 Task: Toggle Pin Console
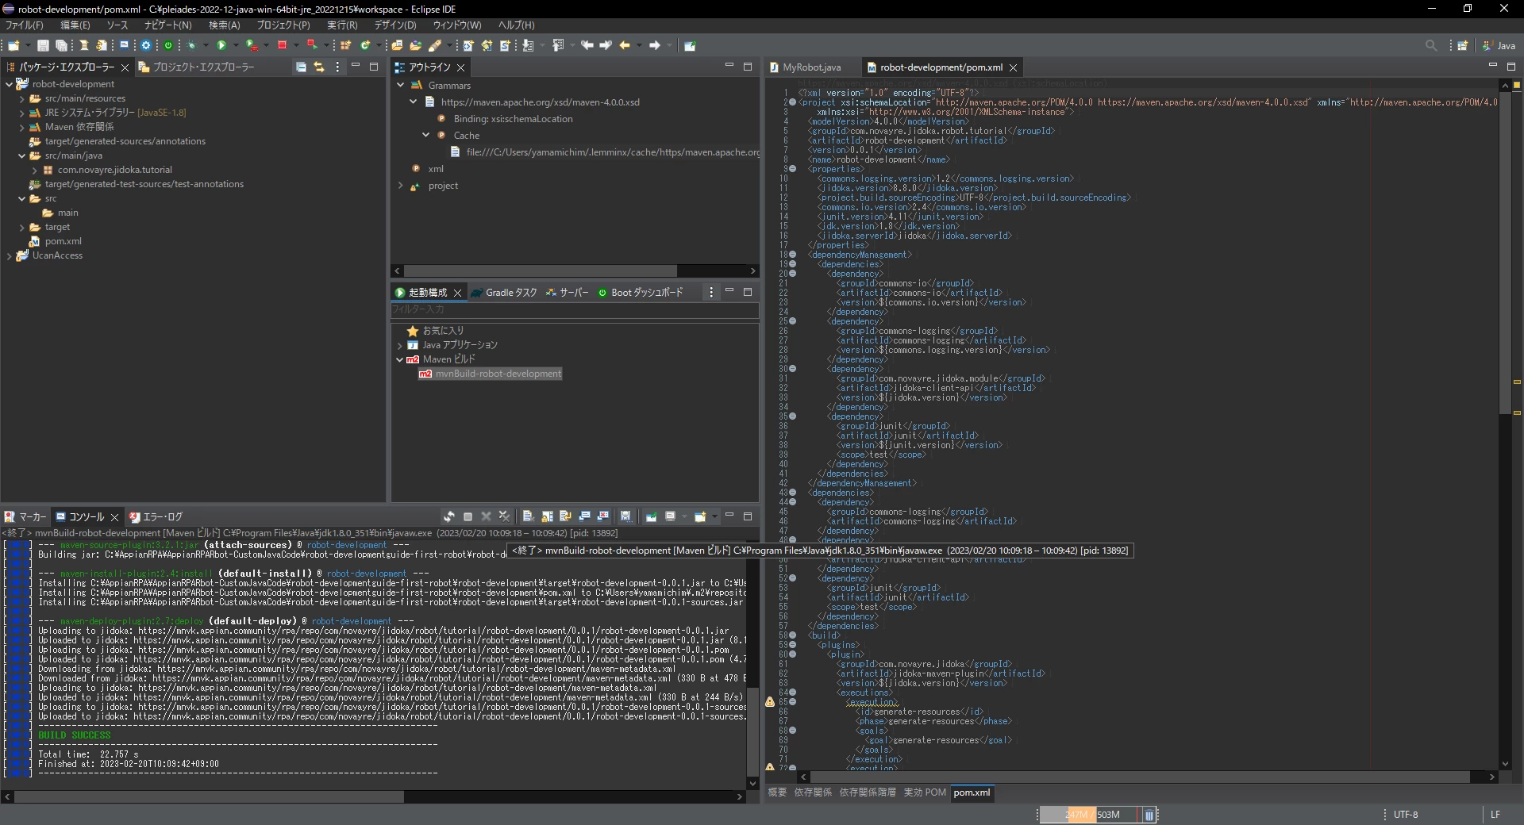click(652, 516)
